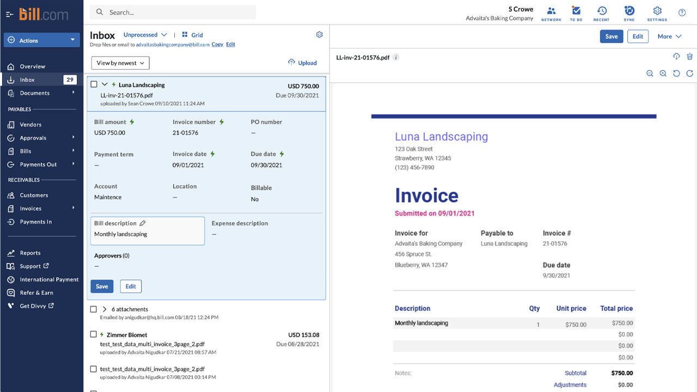
Task: Click the bill.com logo
Action: coord(44,14)
